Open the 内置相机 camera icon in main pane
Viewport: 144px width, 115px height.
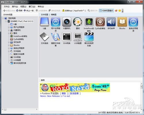click(67, 22)
